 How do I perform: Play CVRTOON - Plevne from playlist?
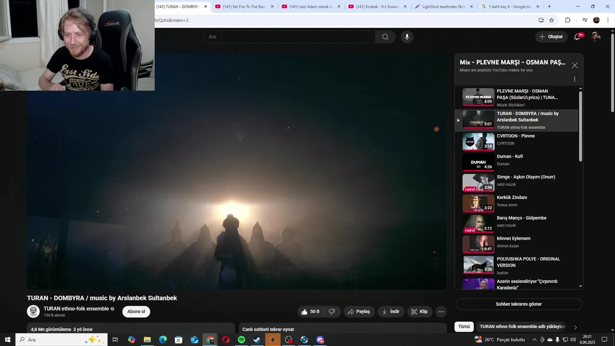point(517,142)
